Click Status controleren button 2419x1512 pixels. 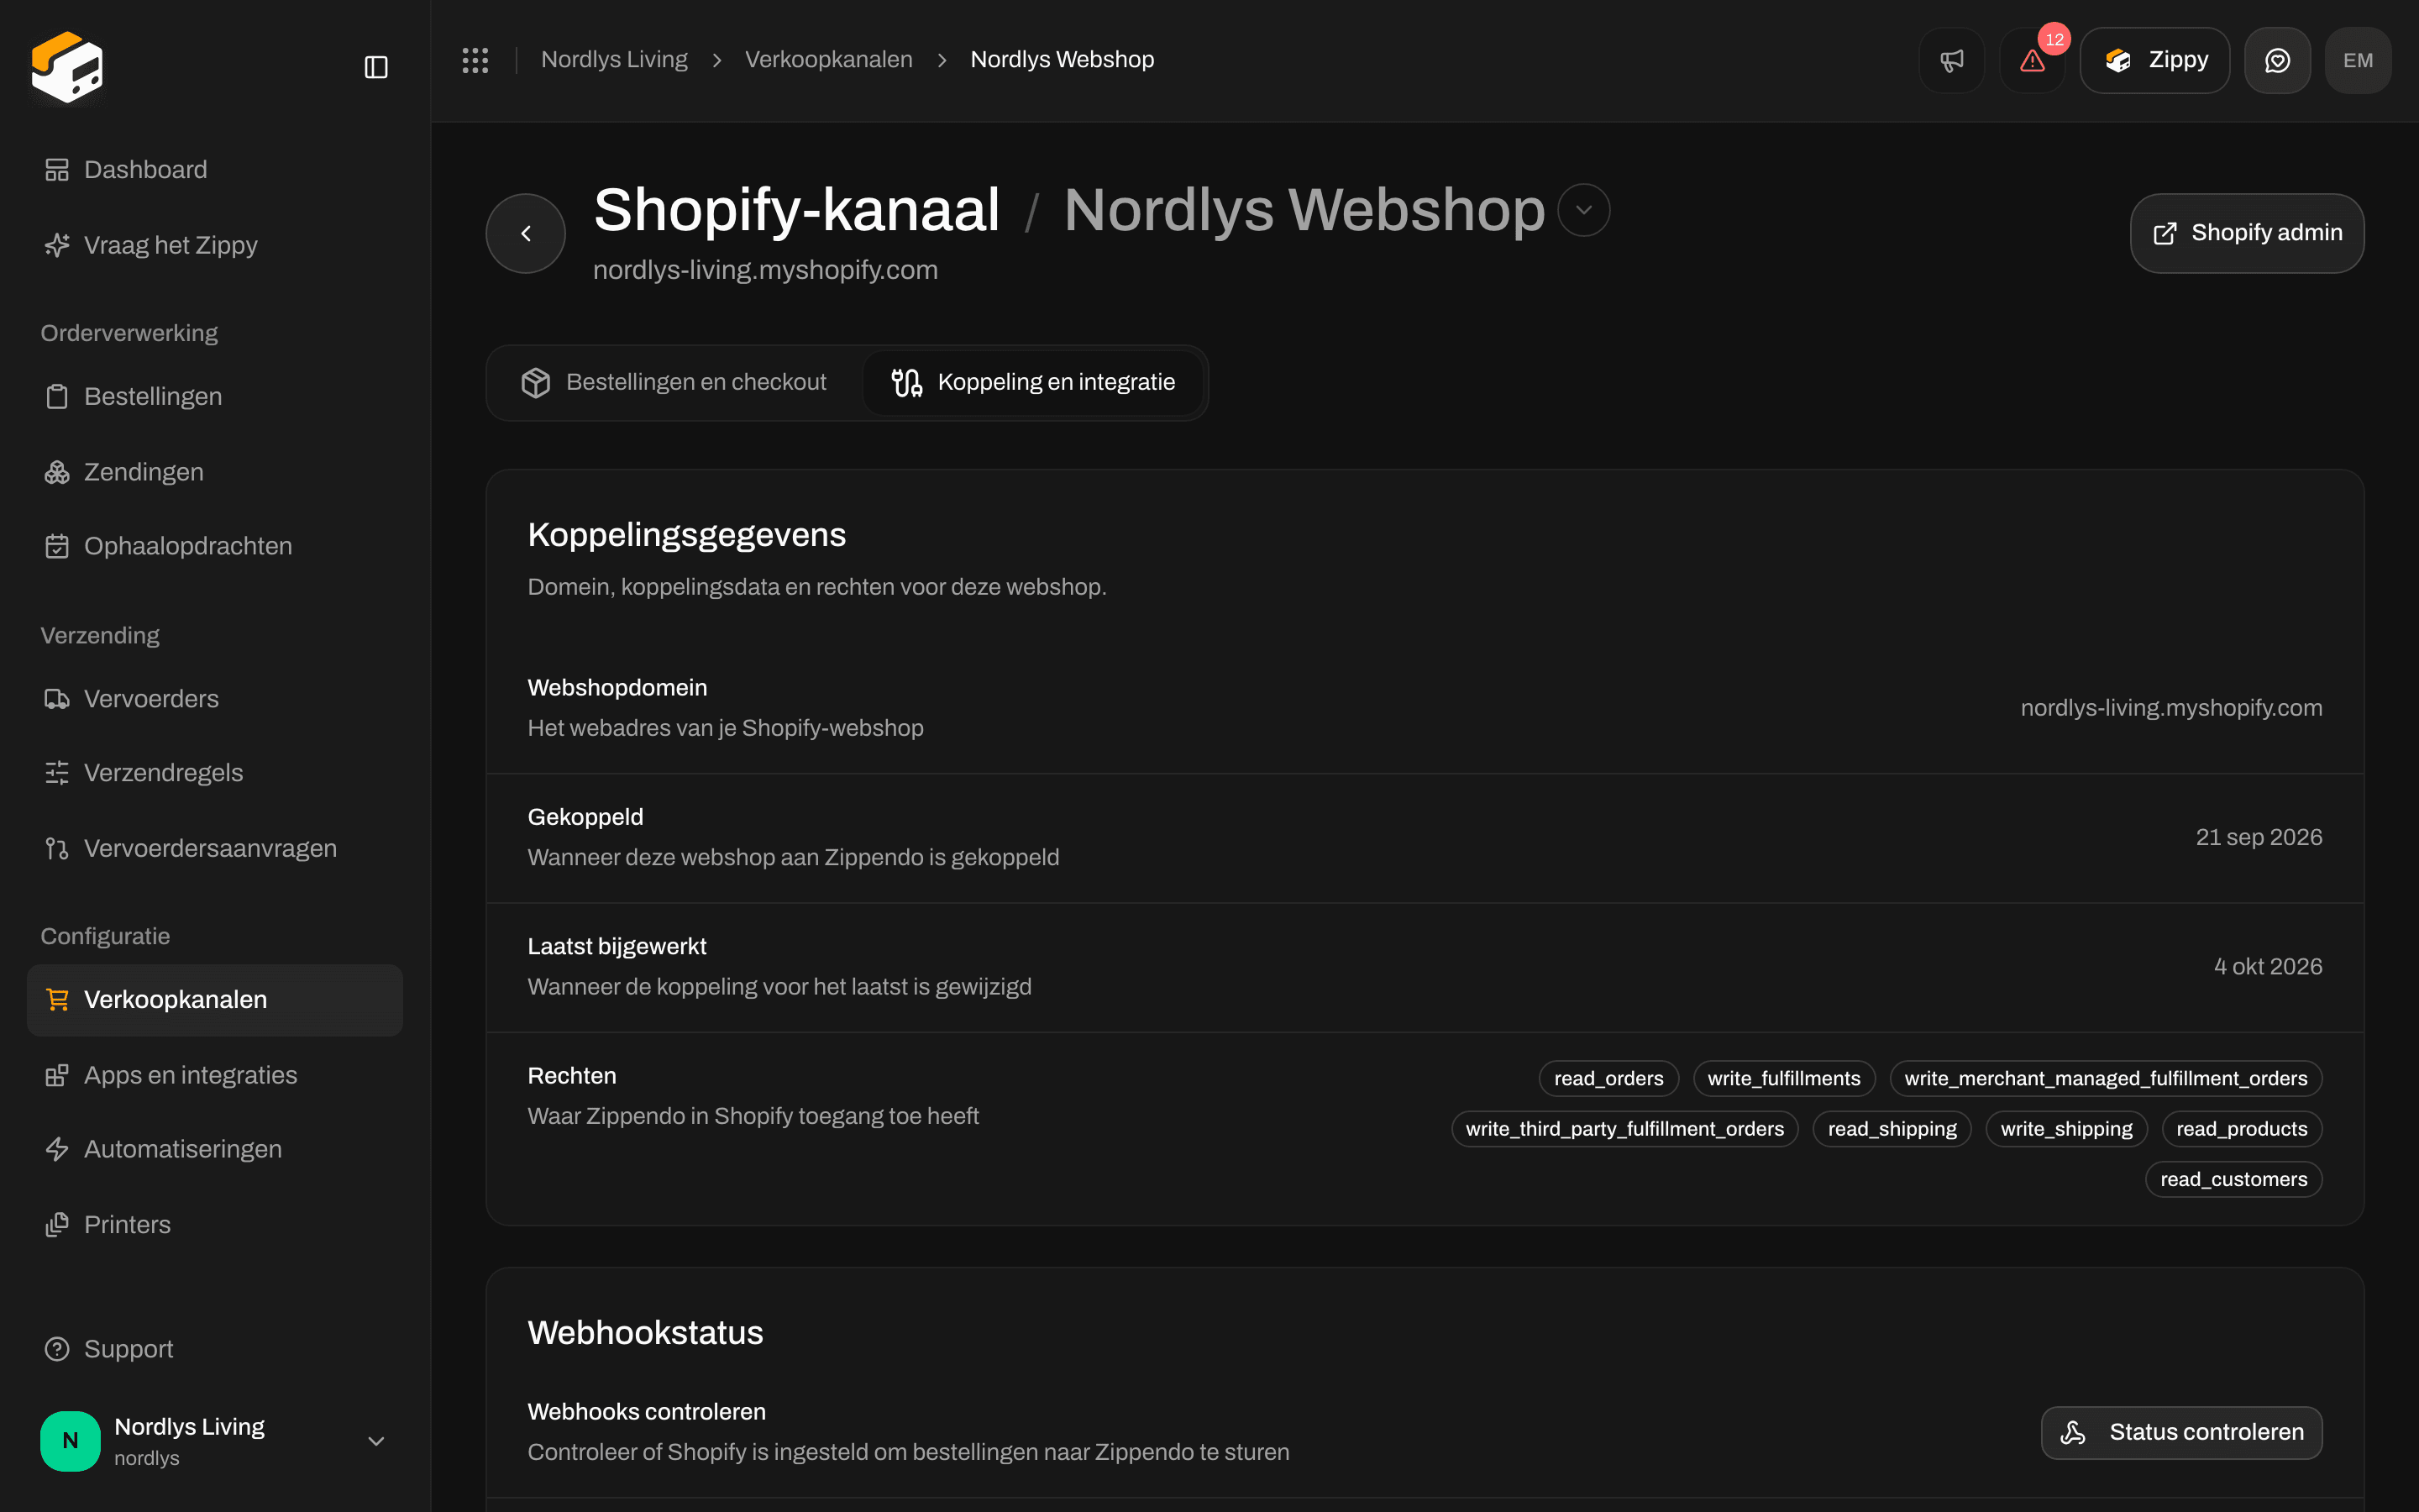[2181, 1432]
